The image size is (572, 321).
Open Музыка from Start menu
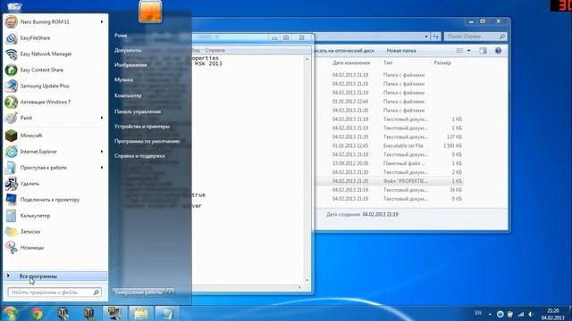point(123,79)
